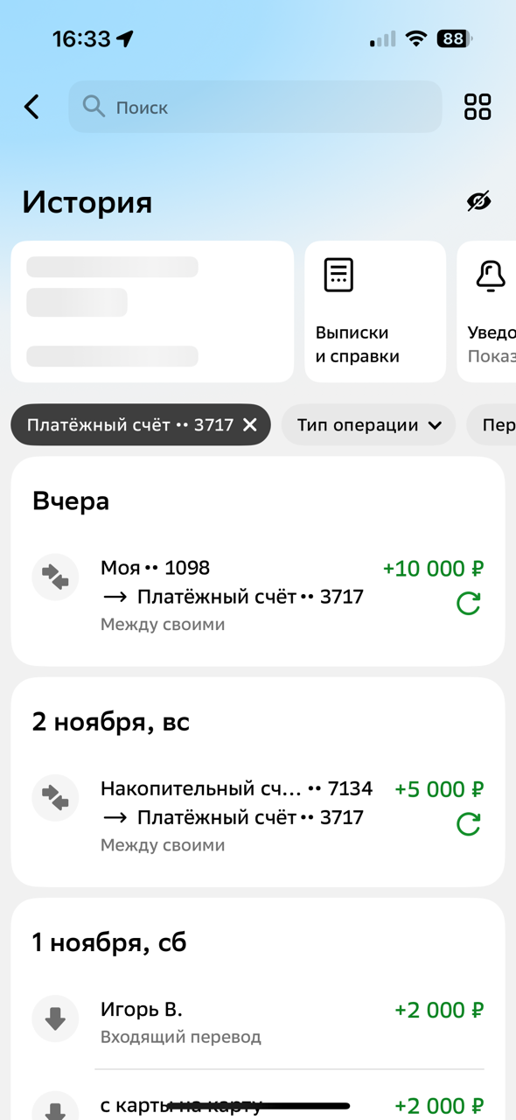The height and width of the screenshot is (1120, 516).
Task: Open the с карты на карту transaction
Action: click(258, 1105)
